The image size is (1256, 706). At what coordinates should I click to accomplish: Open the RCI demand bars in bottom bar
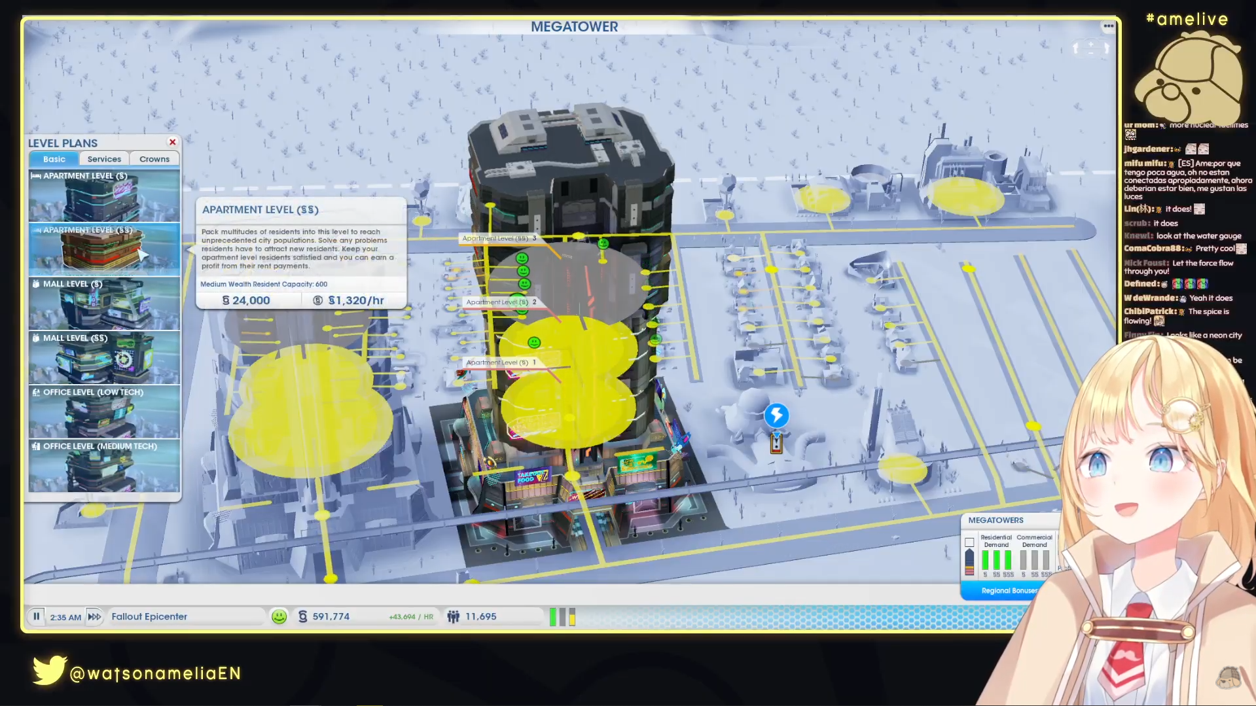tap(562, 616)
